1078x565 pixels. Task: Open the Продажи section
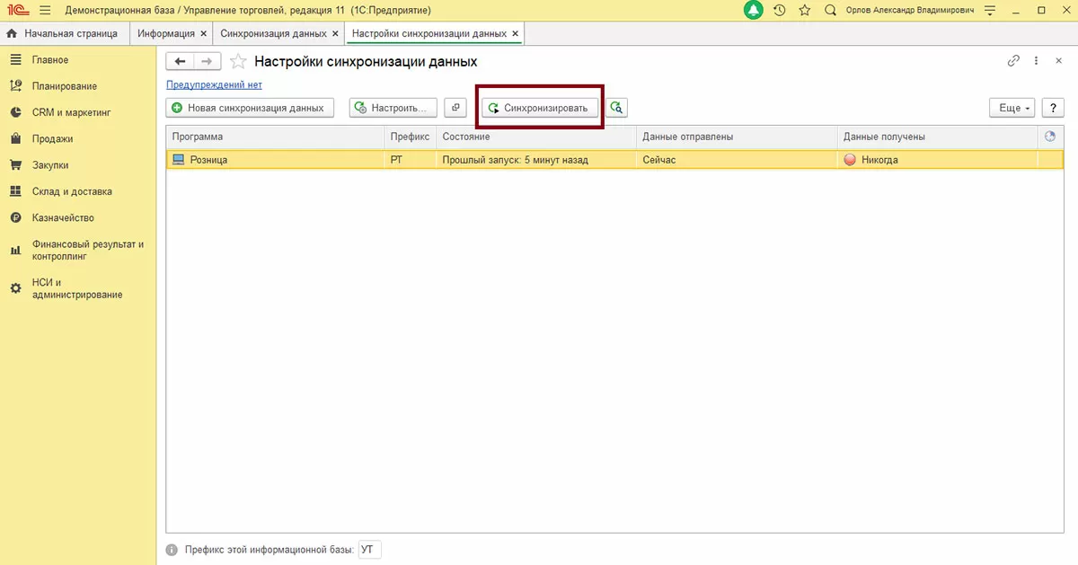click(x=52, y=139)
